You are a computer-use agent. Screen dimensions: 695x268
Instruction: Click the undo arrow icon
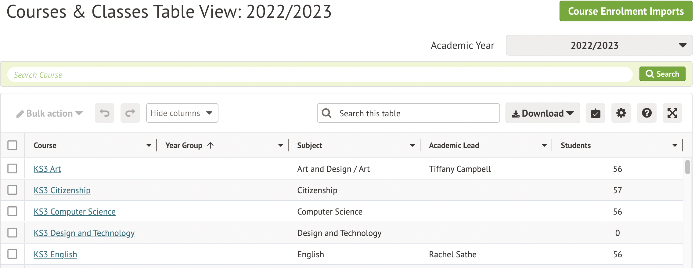pyautogui.click(x=104, y=113)
